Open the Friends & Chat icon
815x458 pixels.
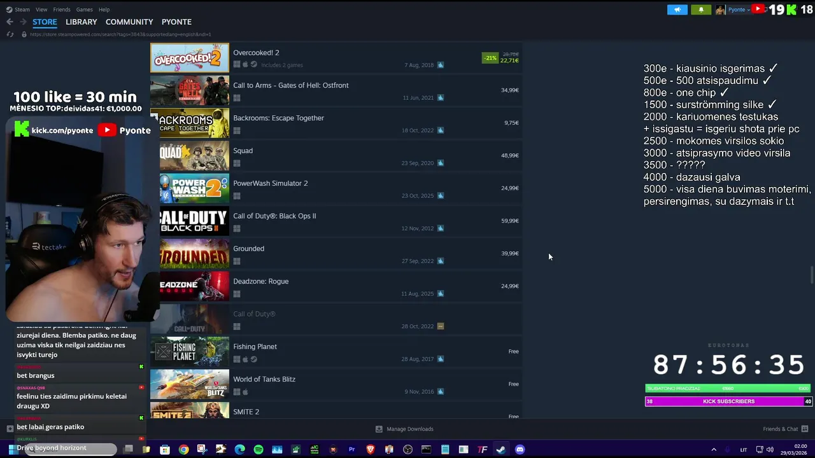point(805,429)
